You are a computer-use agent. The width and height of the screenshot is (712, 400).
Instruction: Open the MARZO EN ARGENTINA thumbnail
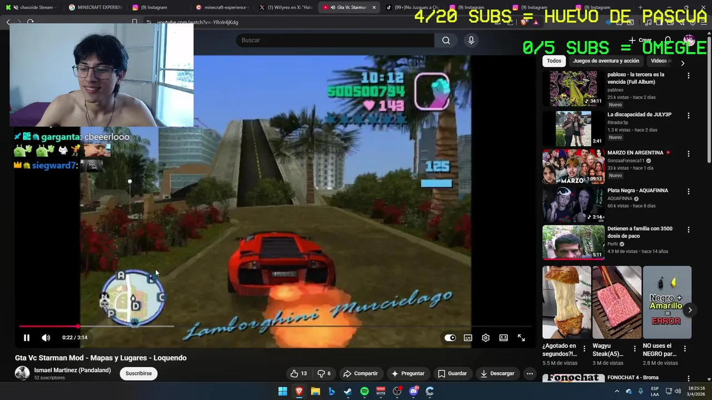coord(573,166)
